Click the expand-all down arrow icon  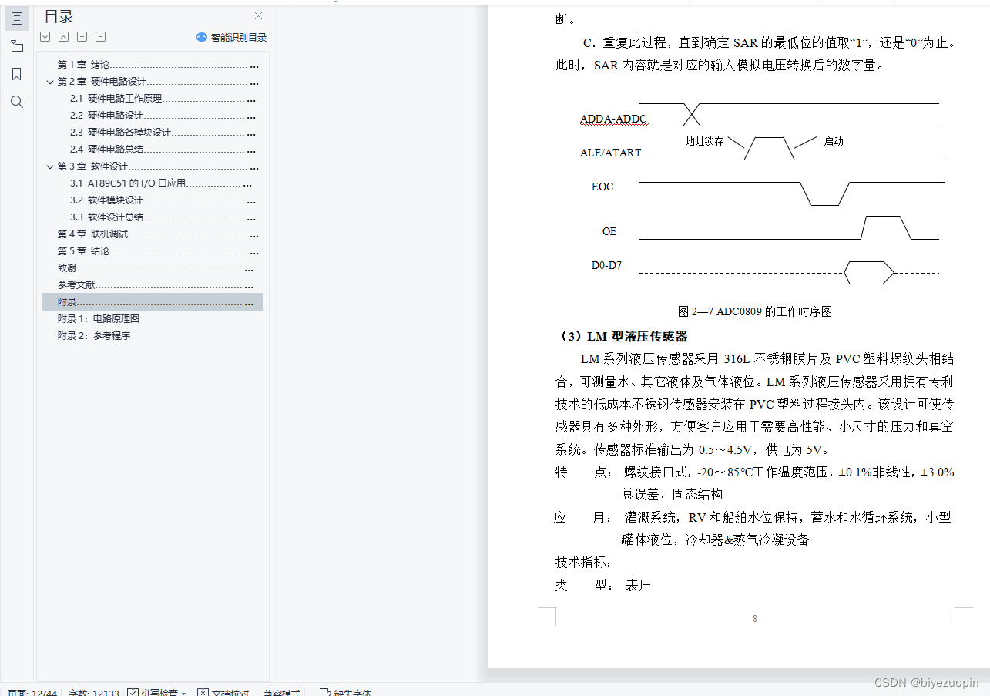(45, 37)
